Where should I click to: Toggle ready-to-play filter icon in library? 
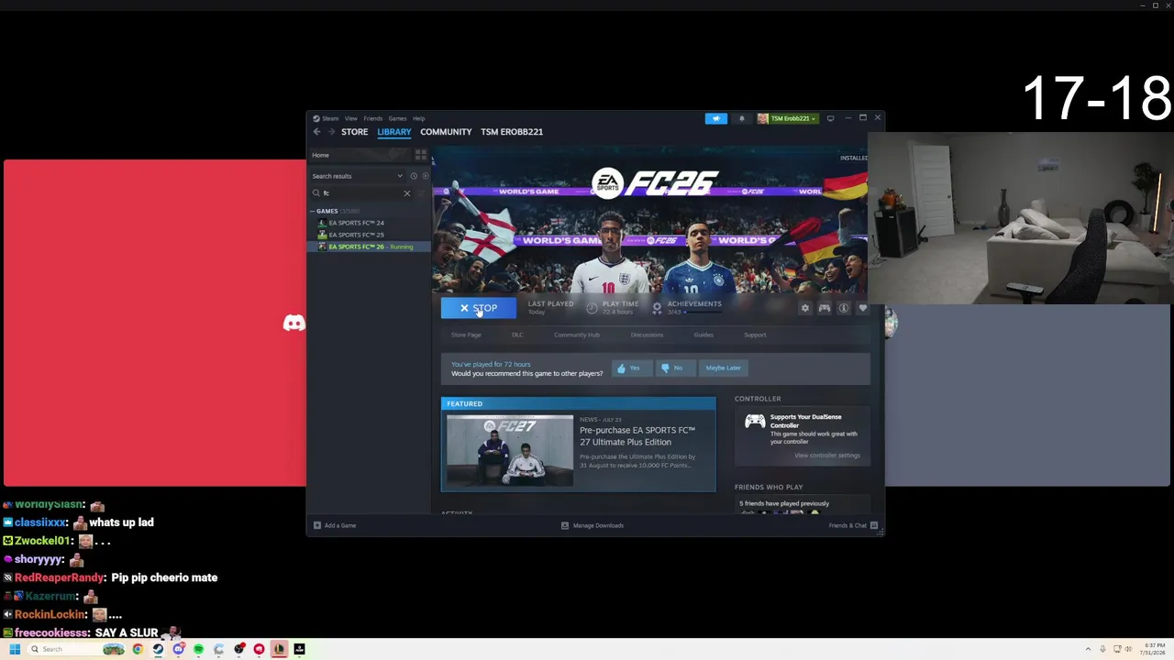point(425,176)
